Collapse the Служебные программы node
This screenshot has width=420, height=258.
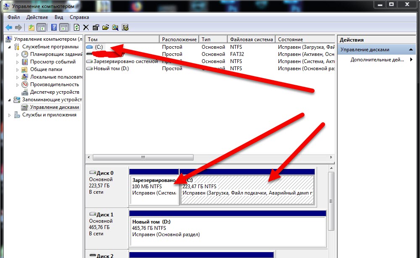10,47
